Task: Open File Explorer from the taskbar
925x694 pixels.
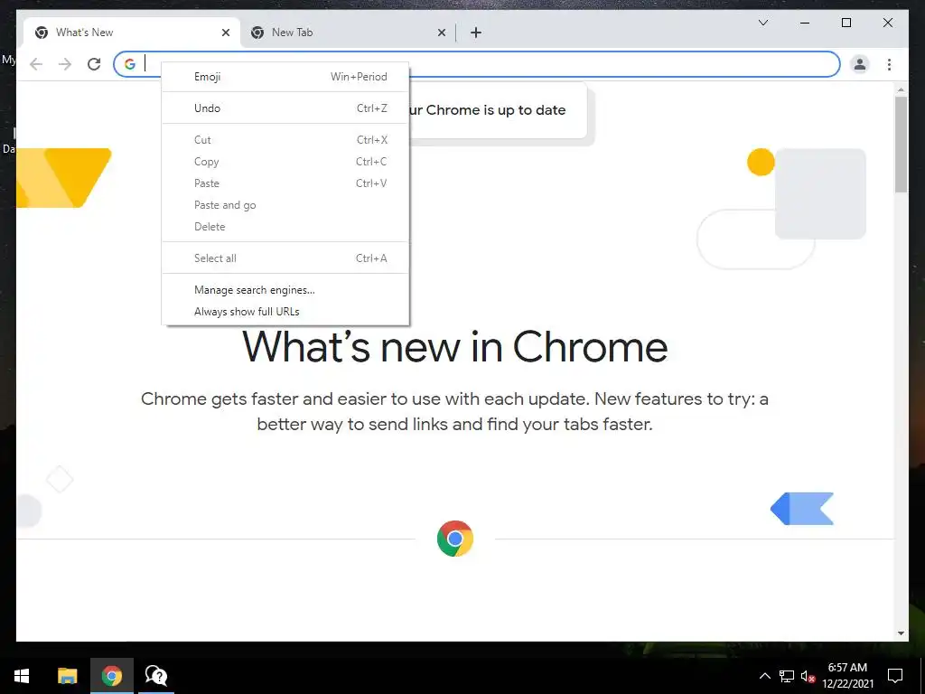Action: 67,676
